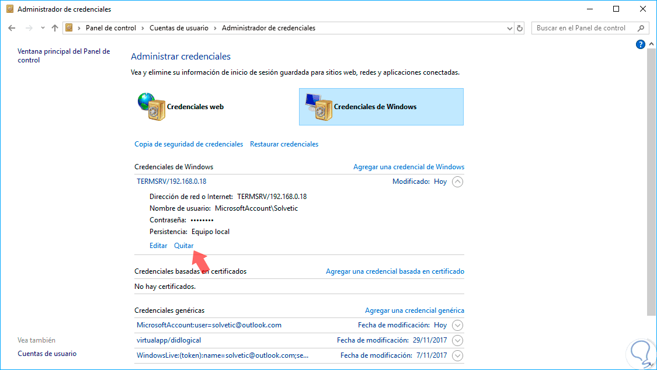Screen dimensions: 657x370
Task: Select Cuentas de usuario in breadcrumb
Action: coord(179,28)
